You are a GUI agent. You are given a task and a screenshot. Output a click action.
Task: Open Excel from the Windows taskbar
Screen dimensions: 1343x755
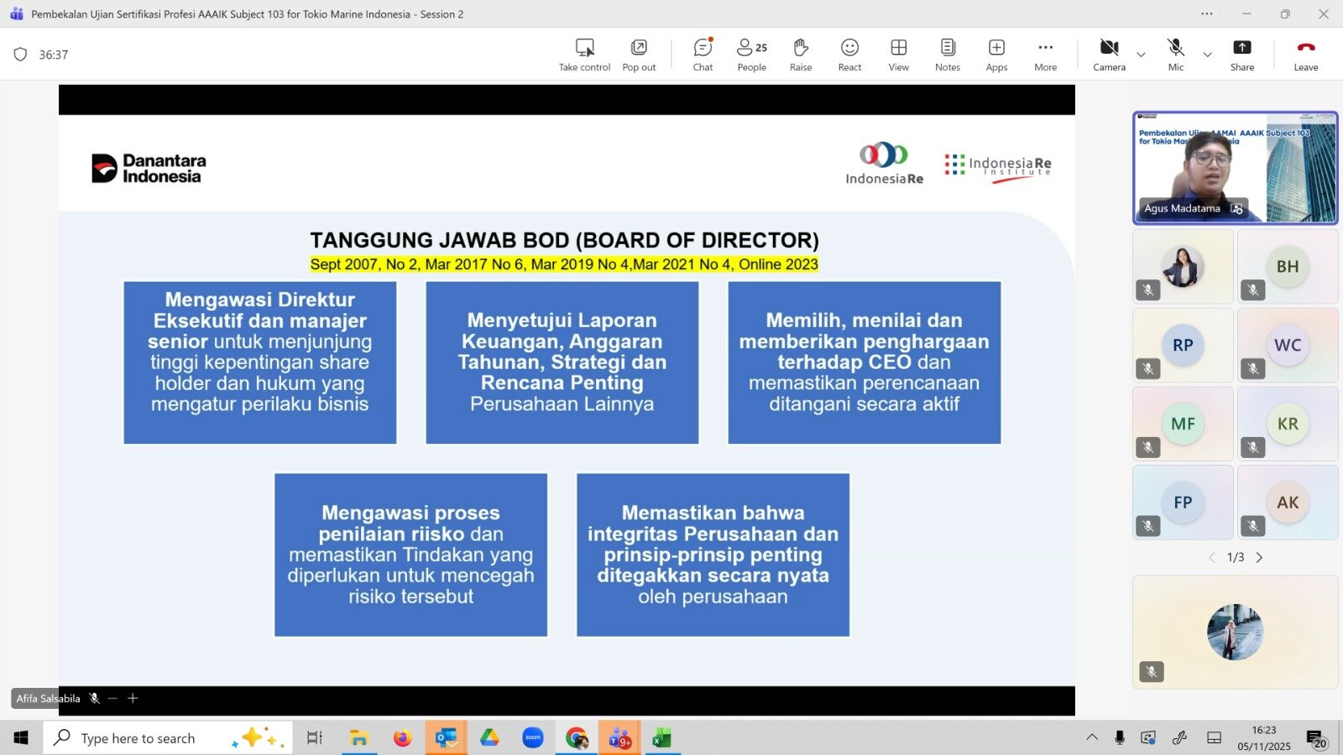662,738
